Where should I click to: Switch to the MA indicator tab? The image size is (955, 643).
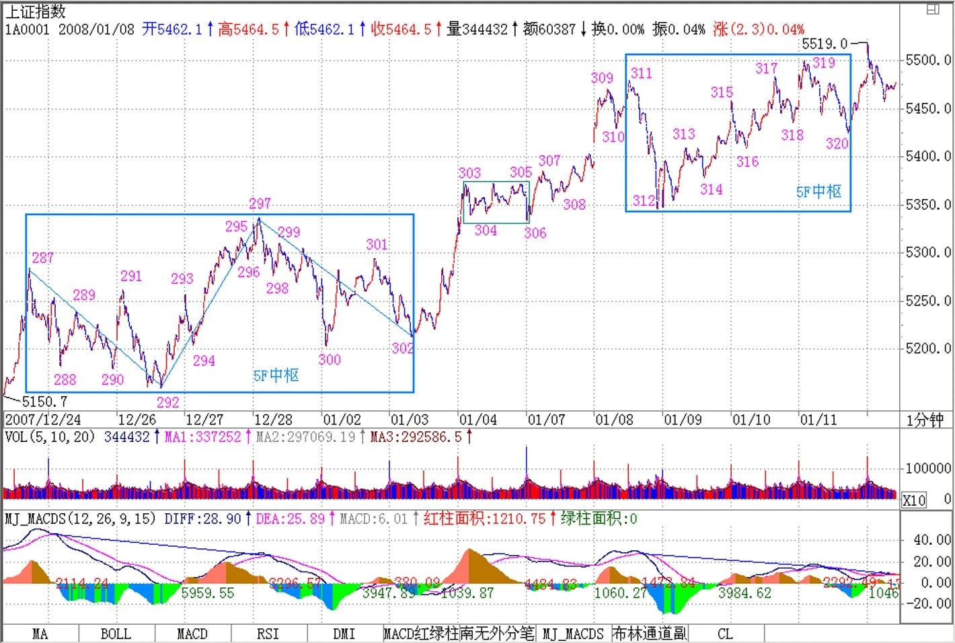[40, 634]
